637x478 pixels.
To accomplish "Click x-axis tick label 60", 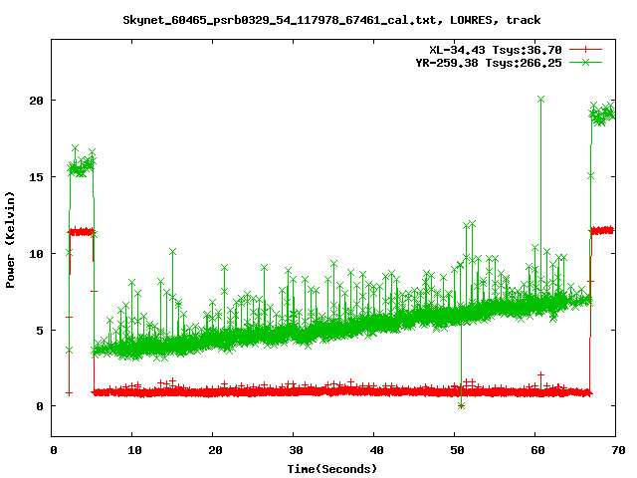I will [x=537, y=450].
